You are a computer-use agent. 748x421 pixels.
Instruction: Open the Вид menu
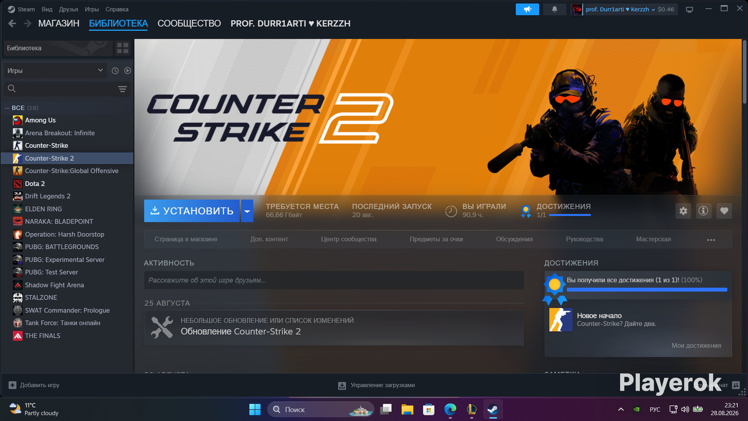(x=47, y=9)
